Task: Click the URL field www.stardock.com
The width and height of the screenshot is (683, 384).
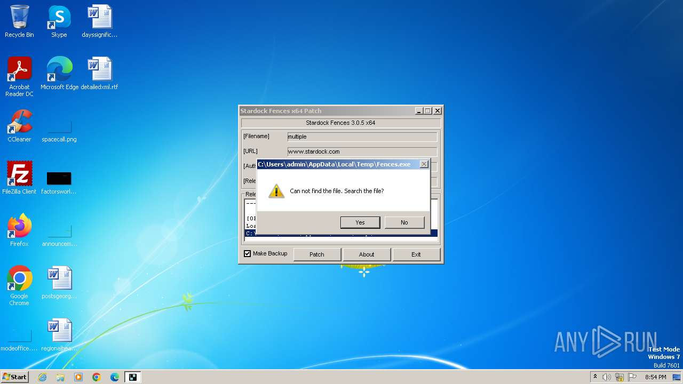Action: 362,151
